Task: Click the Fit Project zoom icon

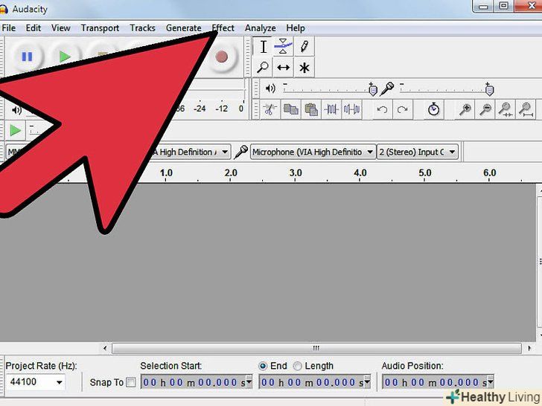Action: (526, 110)
